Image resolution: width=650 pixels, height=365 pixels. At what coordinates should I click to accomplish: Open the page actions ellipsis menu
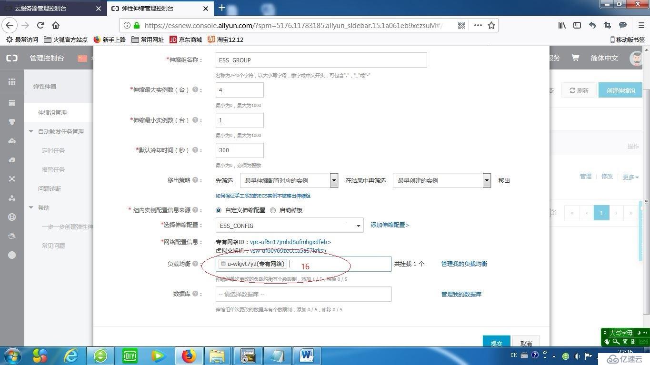[478, 25]
